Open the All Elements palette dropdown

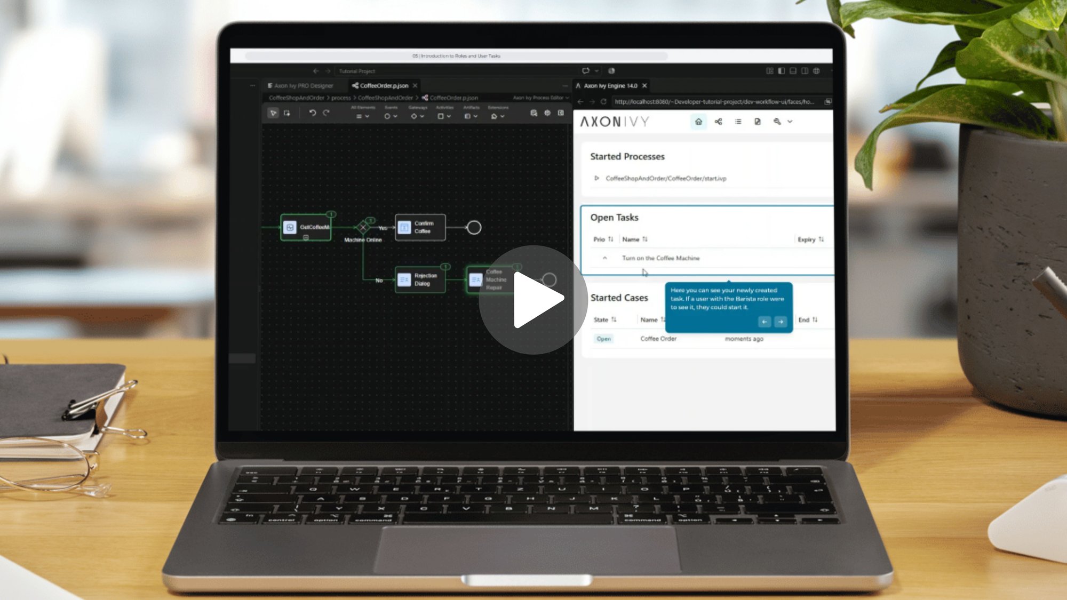click(363, 116)
